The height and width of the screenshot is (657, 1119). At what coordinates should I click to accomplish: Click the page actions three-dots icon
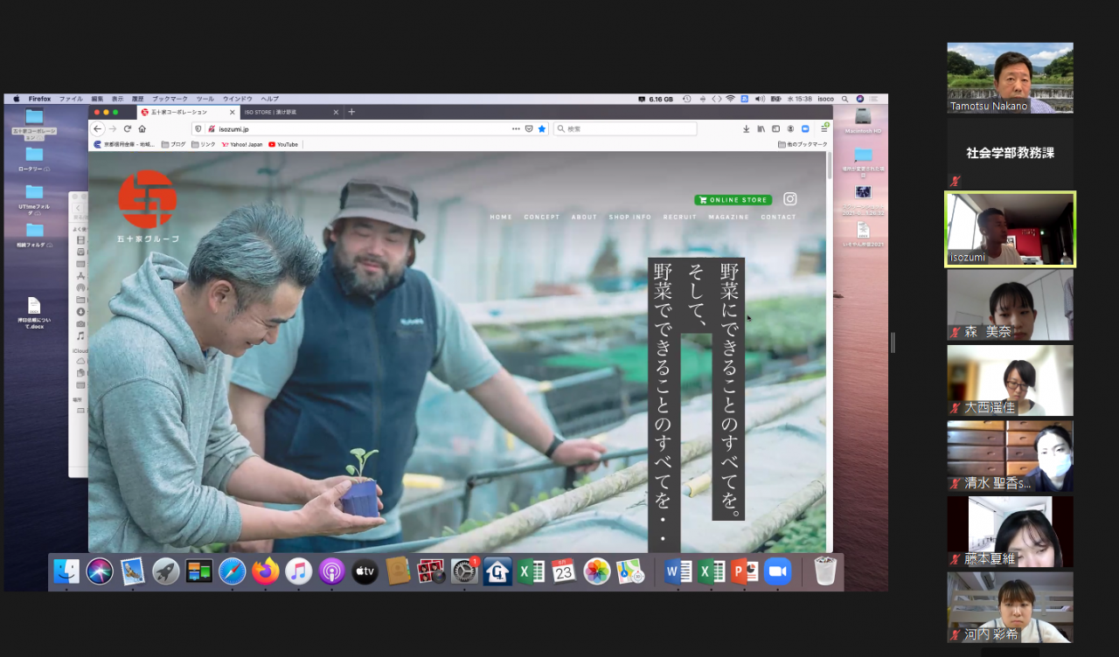[516, 128]
